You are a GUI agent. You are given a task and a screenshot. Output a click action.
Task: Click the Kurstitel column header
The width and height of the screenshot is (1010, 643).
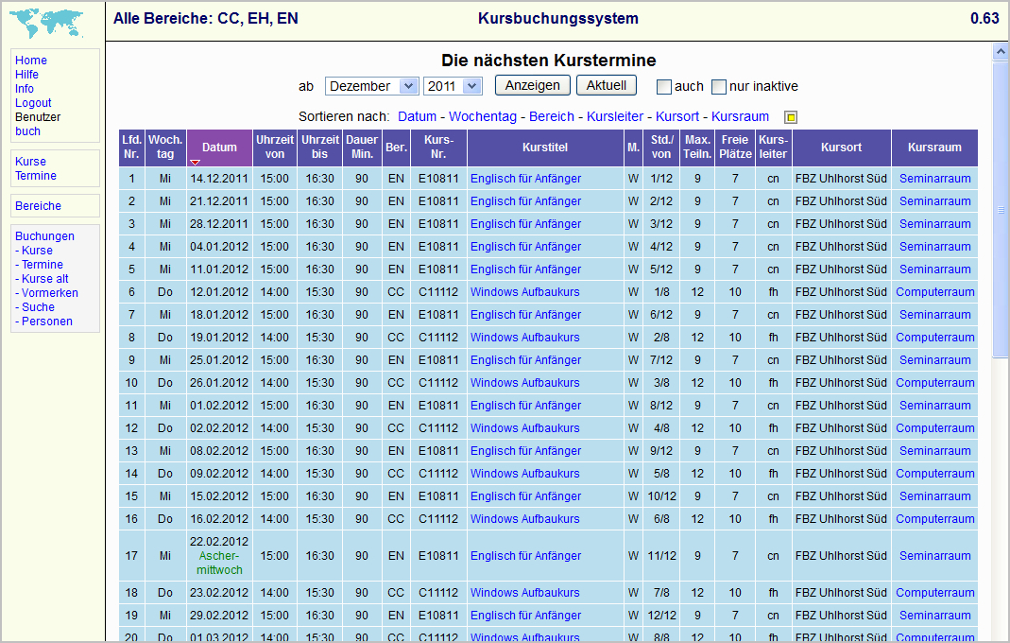click(545, 148)
